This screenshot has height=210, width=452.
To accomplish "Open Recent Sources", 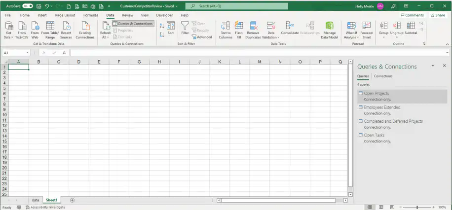I will [x=66, y=30].
